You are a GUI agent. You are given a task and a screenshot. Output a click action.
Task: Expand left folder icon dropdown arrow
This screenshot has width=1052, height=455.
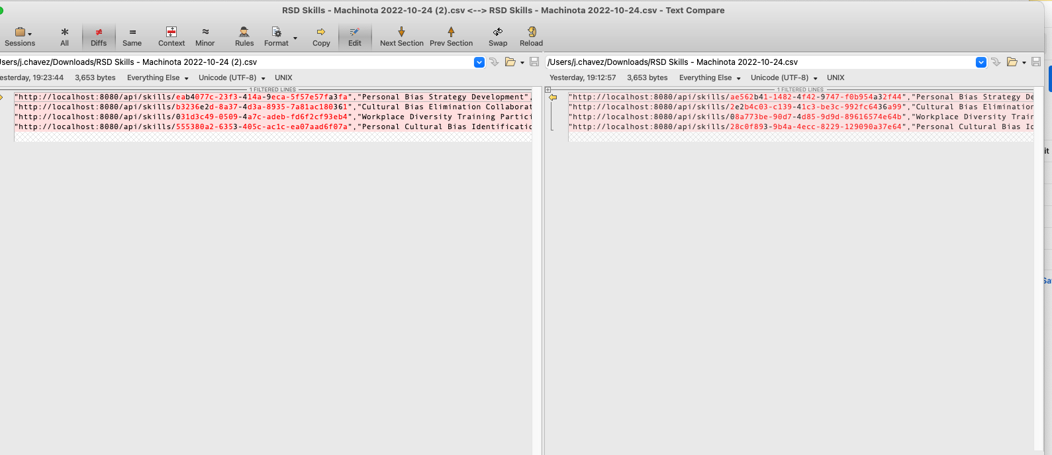522,63
